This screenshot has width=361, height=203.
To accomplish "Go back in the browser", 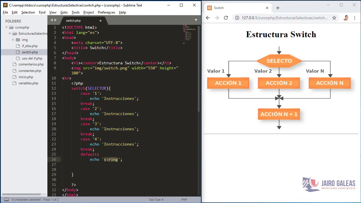I will (x=208, y=18).
